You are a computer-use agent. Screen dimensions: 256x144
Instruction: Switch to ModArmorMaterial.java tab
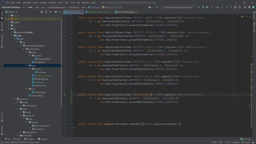99,12
